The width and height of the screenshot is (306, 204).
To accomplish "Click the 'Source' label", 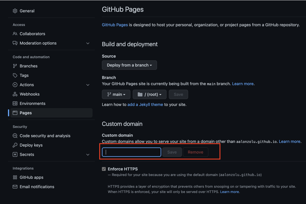I will click(109, 56).
